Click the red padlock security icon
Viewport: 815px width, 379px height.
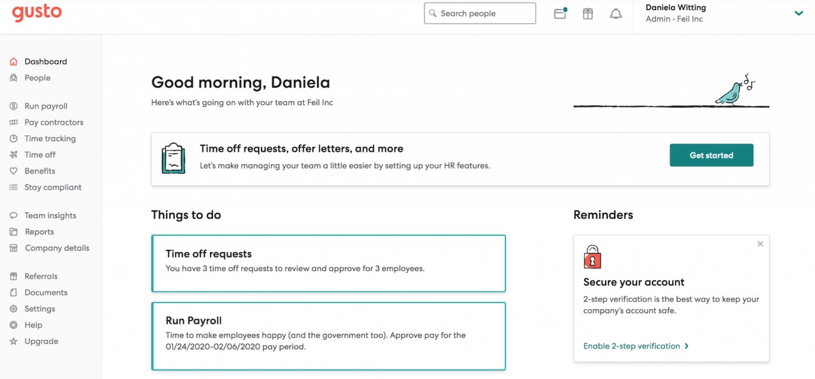point(592,258)
